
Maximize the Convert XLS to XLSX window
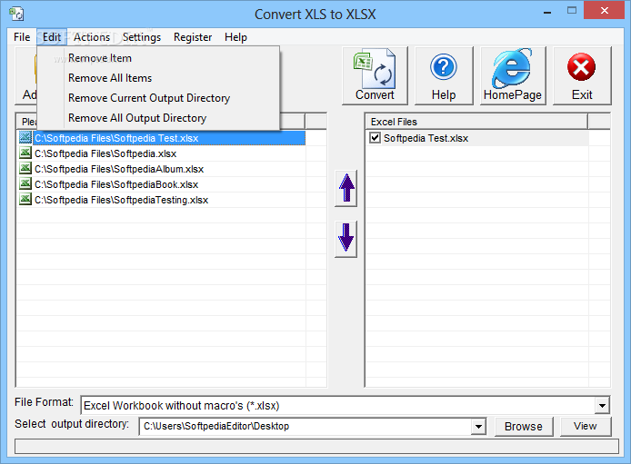(x=571, y=11)
